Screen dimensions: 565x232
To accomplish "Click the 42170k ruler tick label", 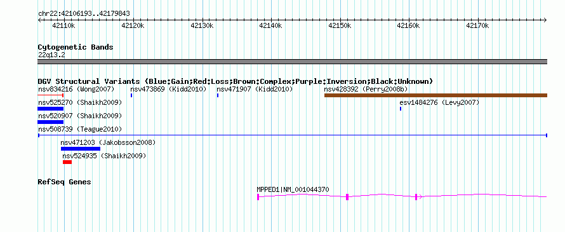I will pyautogui.click(x=478, y=25).
